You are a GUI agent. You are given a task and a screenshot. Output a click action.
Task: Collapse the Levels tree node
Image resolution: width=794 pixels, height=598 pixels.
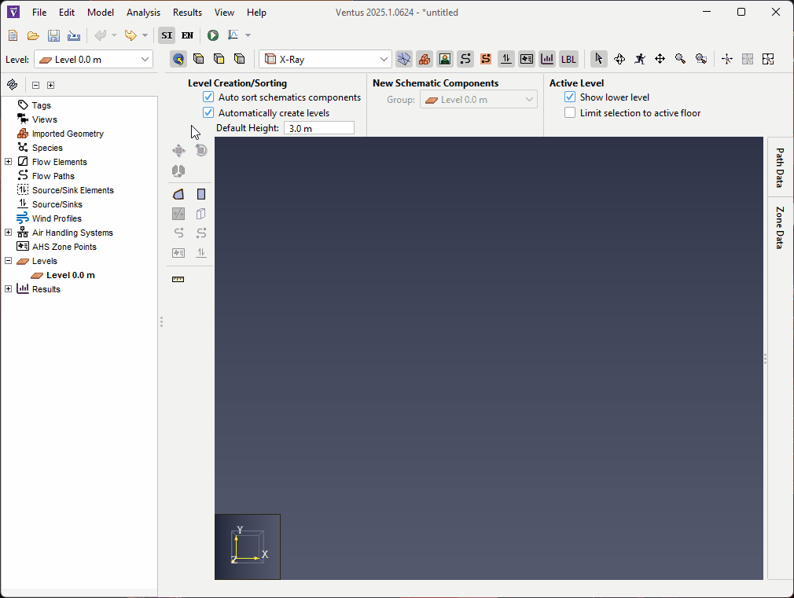click(x=8, y=261)
